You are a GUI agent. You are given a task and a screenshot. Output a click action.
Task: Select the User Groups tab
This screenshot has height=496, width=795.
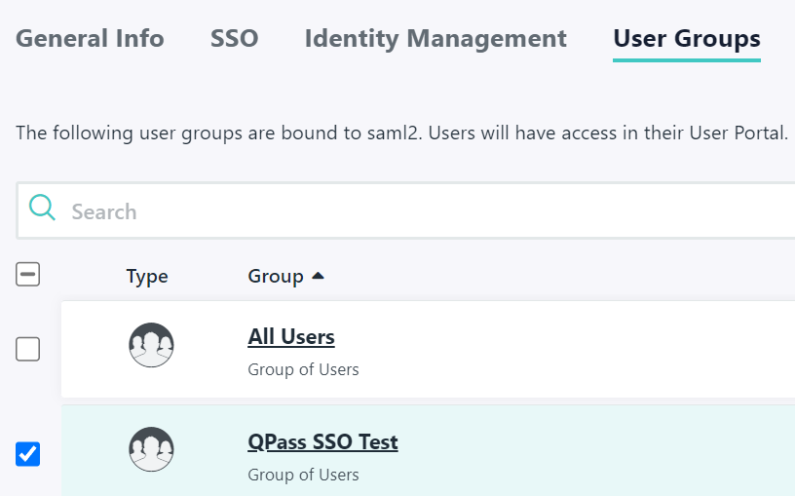(687, 39)
